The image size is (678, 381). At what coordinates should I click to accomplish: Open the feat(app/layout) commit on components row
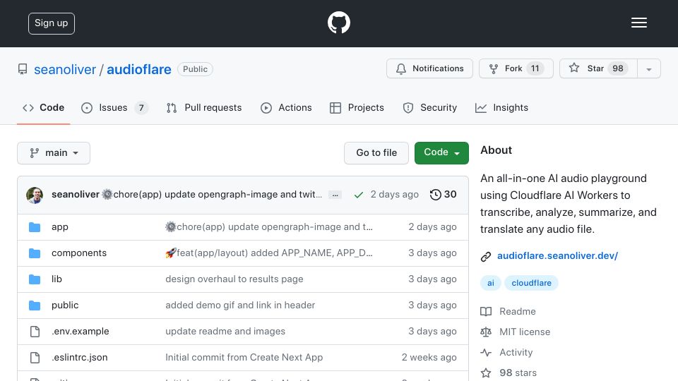point(268,253)
